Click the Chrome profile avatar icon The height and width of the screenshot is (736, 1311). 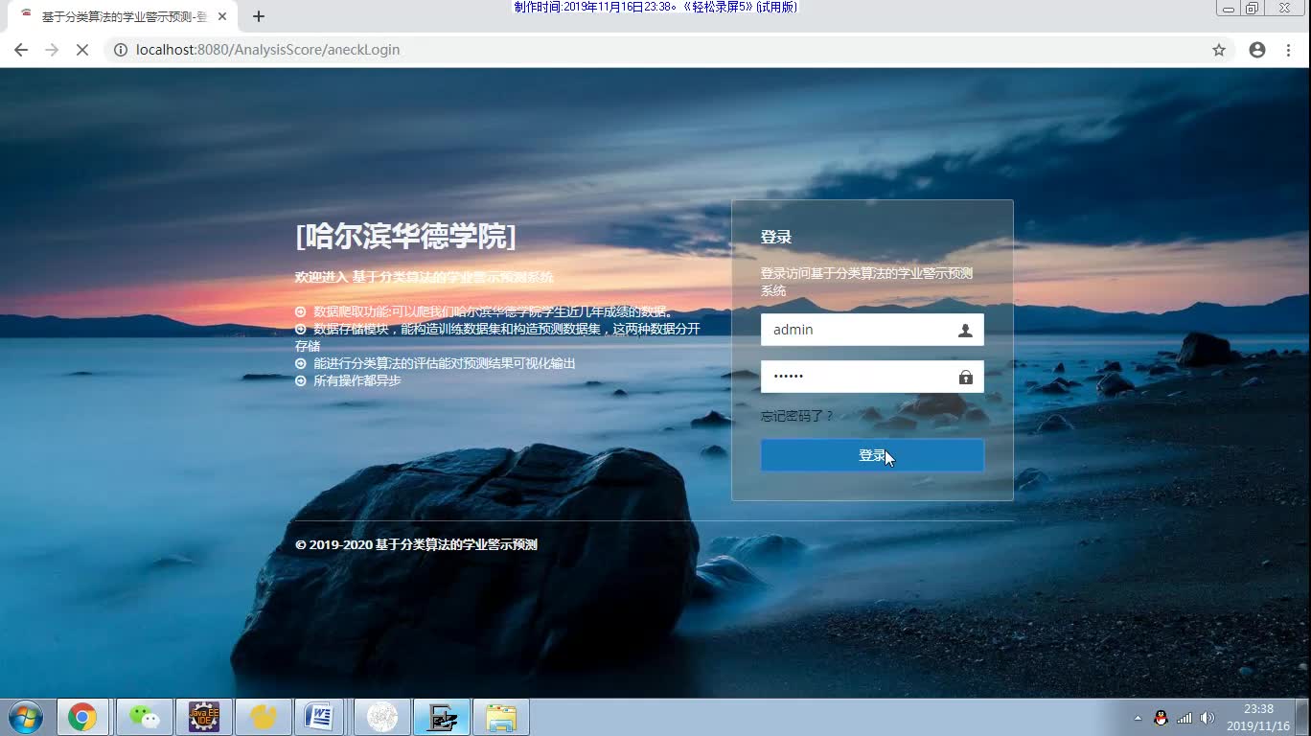pos(1256,49)
